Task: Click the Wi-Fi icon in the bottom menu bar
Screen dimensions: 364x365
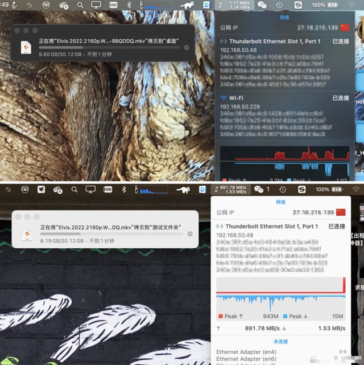Action: tap(356, 190)
